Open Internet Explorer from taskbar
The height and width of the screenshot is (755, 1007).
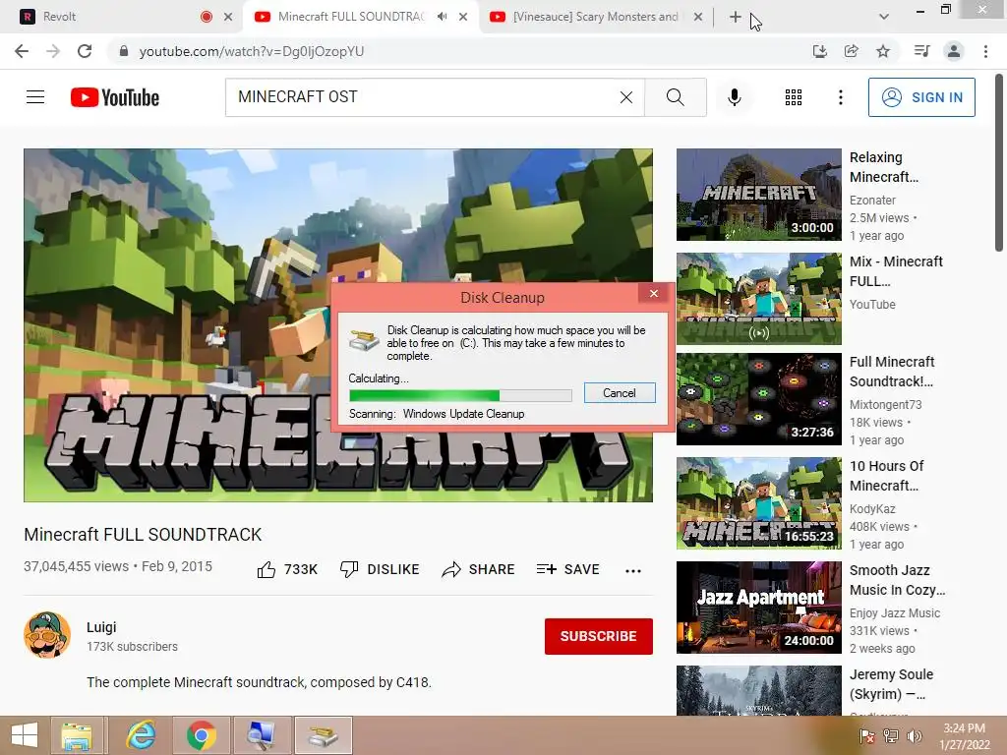click(x=141, y=735)
